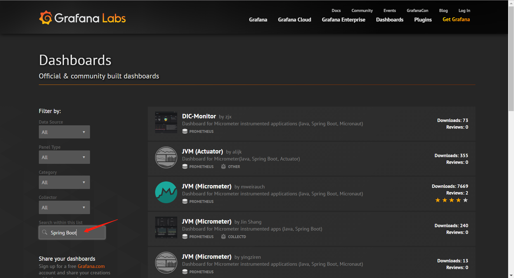The width and height of the screenshot is (514, 278).
Task: Open the DIC-Monitor dashboard title
Action: pyautogui.click(x=199, y=116)
